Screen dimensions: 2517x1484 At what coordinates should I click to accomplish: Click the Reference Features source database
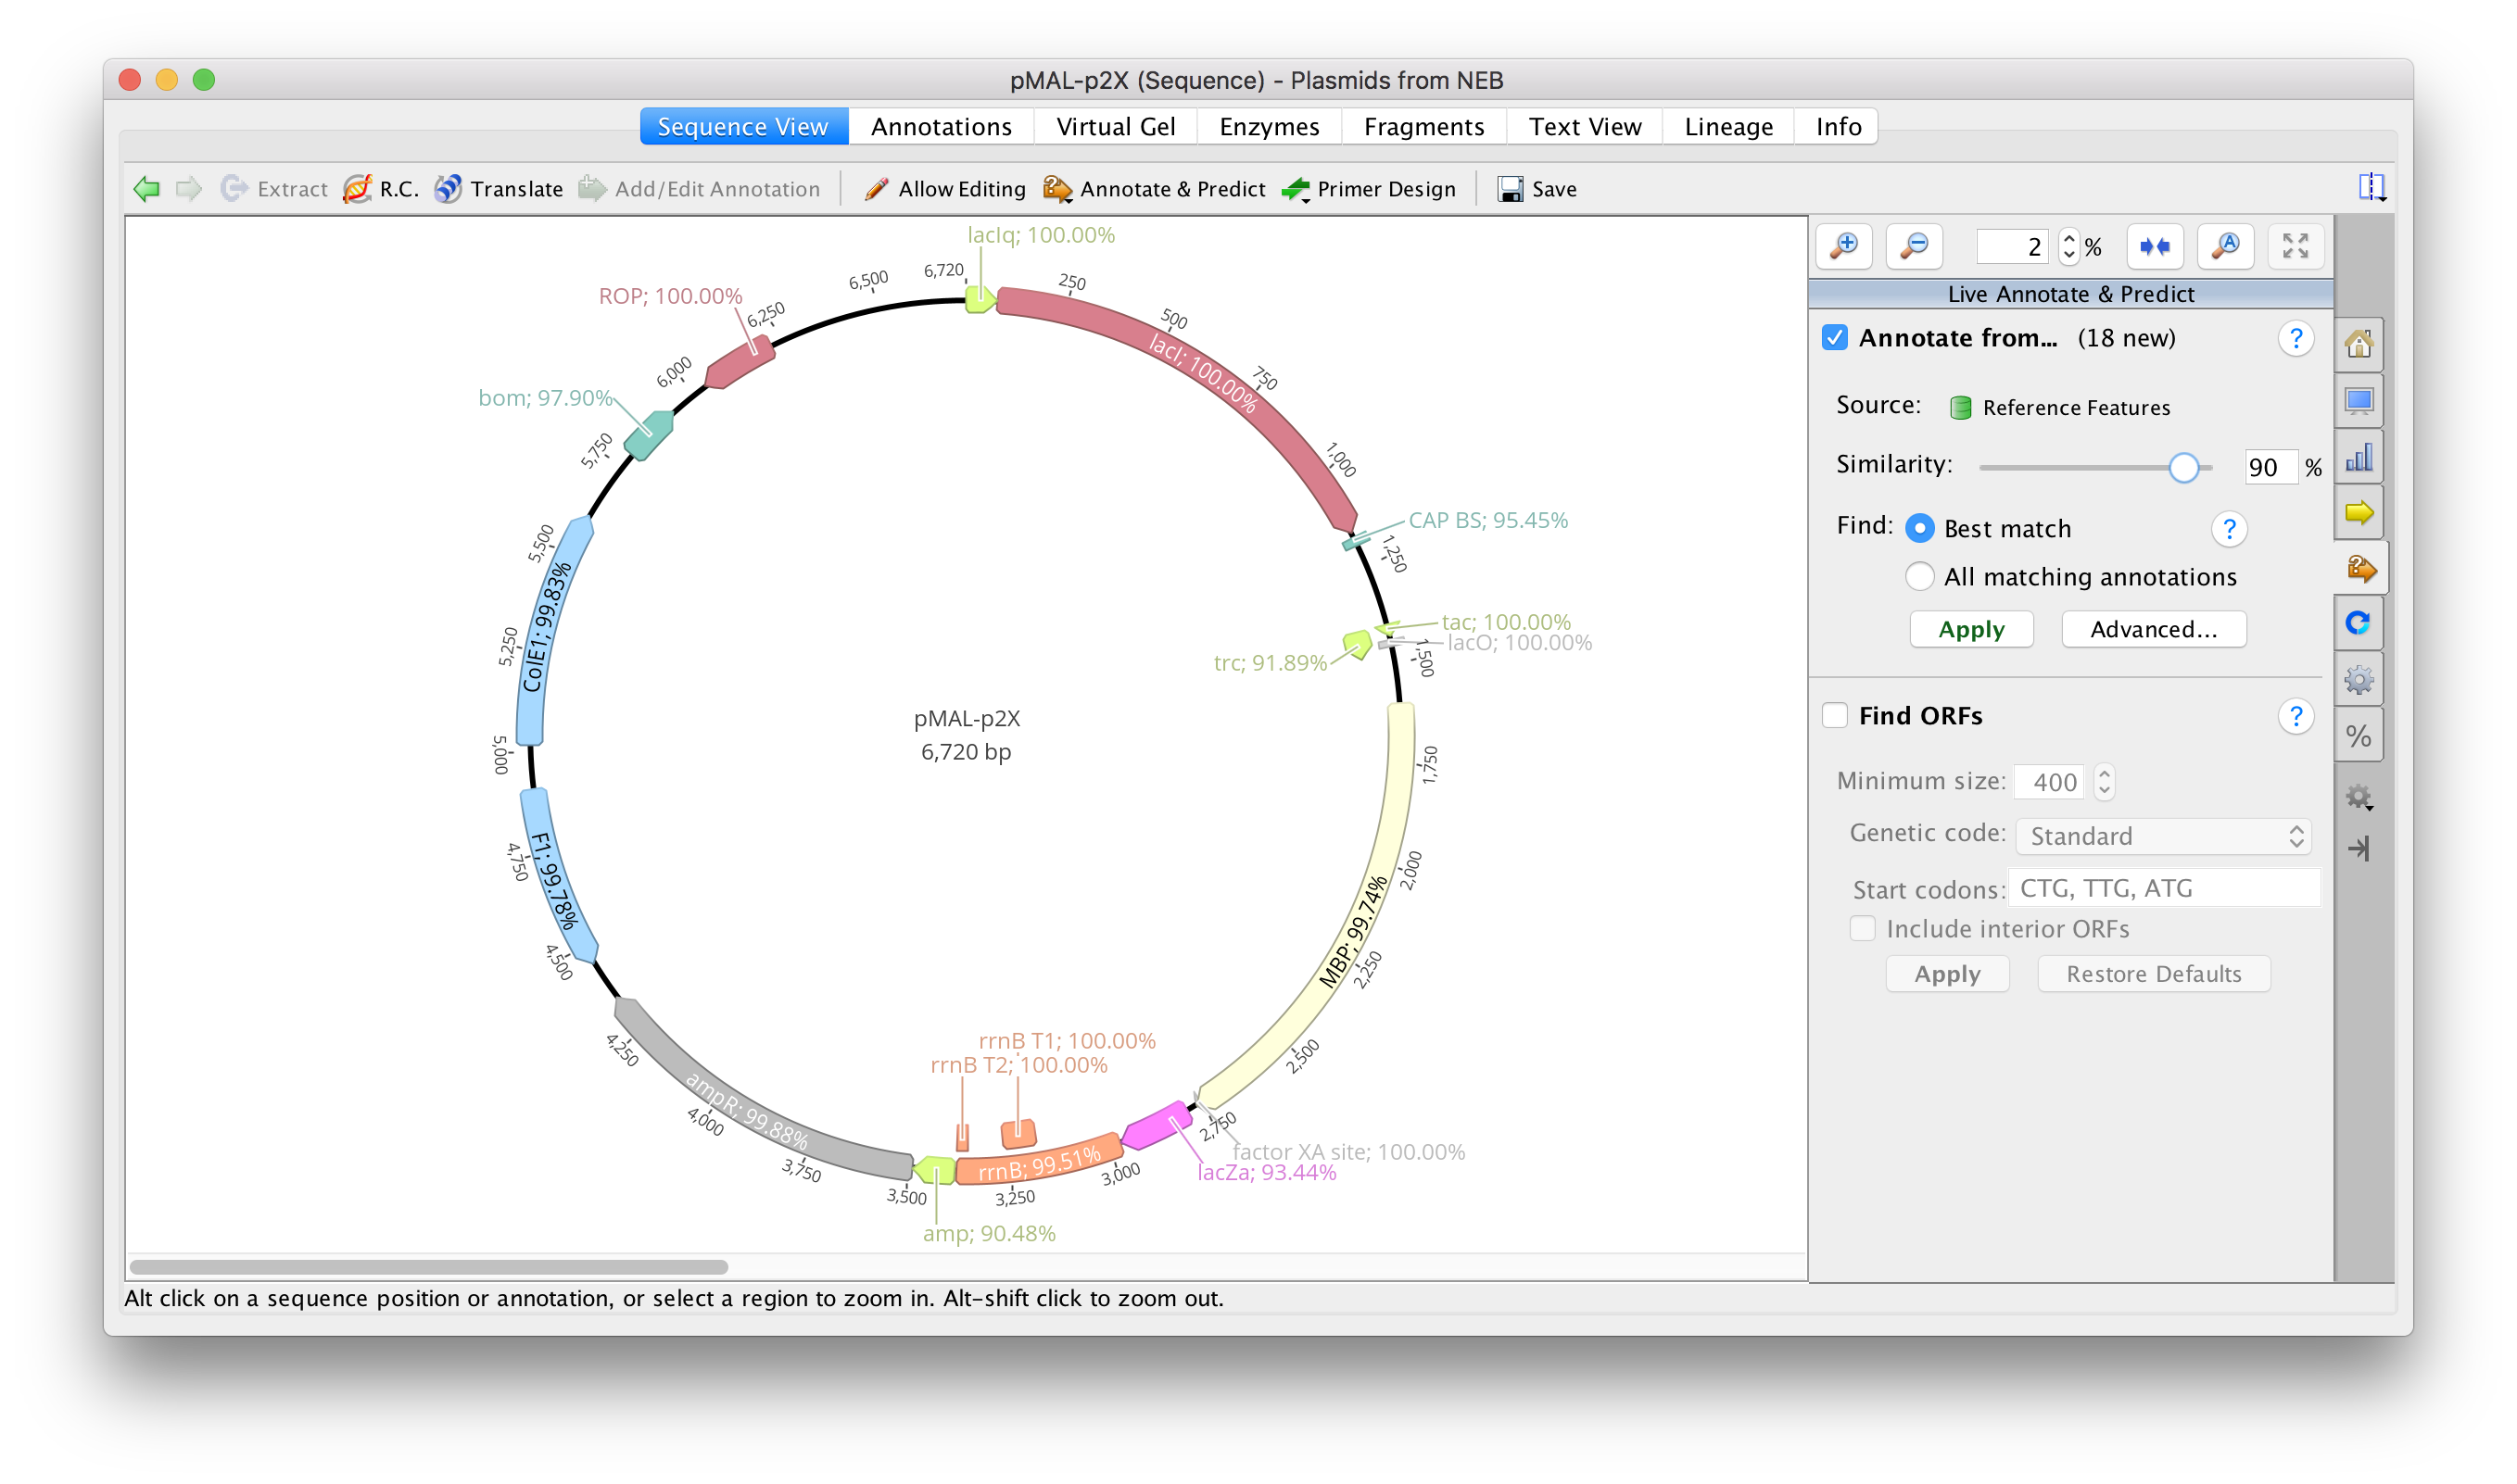pos(2060,407)
